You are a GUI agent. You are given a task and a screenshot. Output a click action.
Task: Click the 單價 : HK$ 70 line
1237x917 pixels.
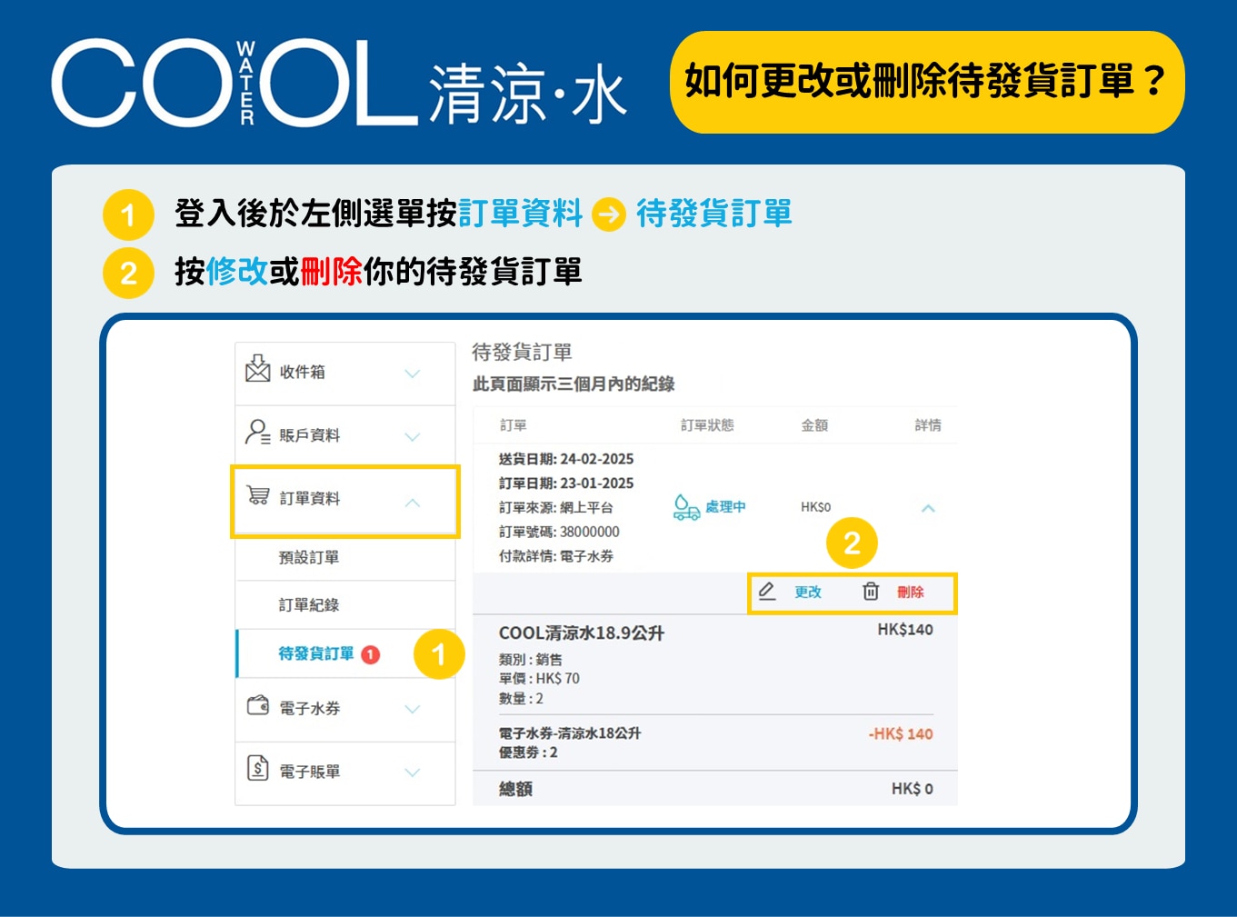[539, 679]
